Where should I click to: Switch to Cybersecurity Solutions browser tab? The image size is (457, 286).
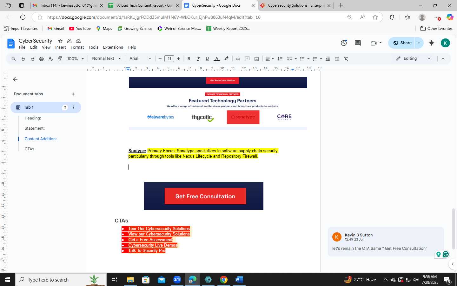tap(295, 5)
